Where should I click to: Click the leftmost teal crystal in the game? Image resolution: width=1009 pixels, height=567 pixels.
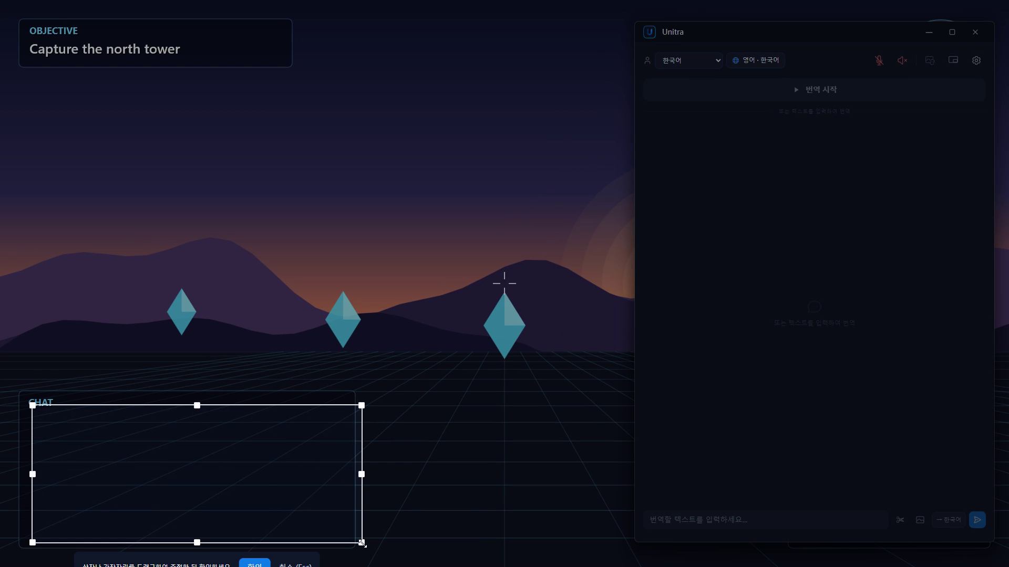click(181, 312)
